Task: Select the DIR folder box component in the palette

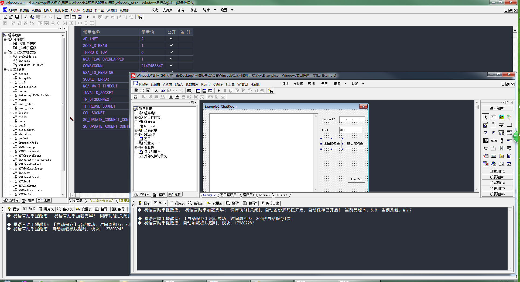Action: point(501,156)
